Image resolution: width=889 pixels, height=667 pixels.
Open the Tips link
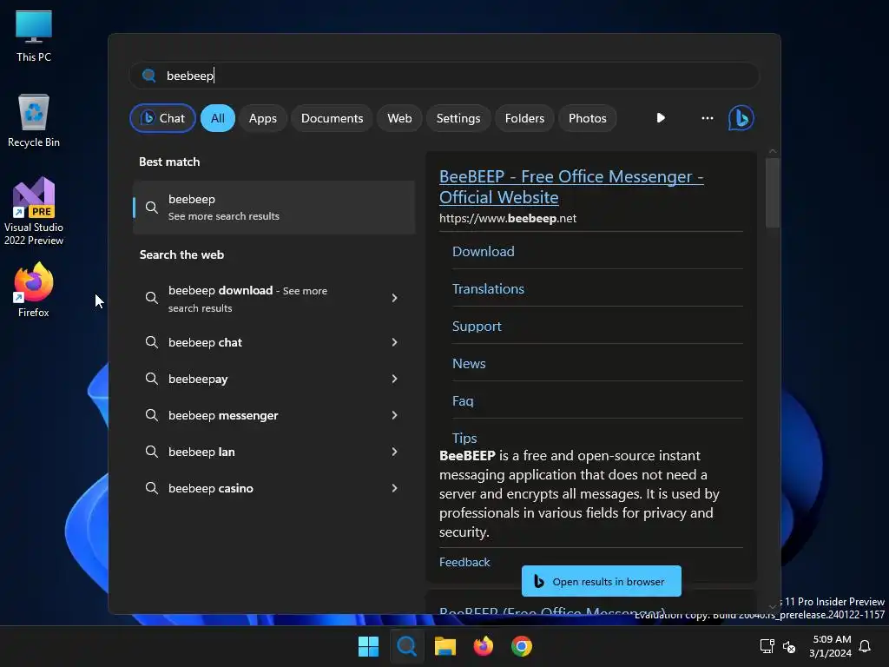pos(464,438)
